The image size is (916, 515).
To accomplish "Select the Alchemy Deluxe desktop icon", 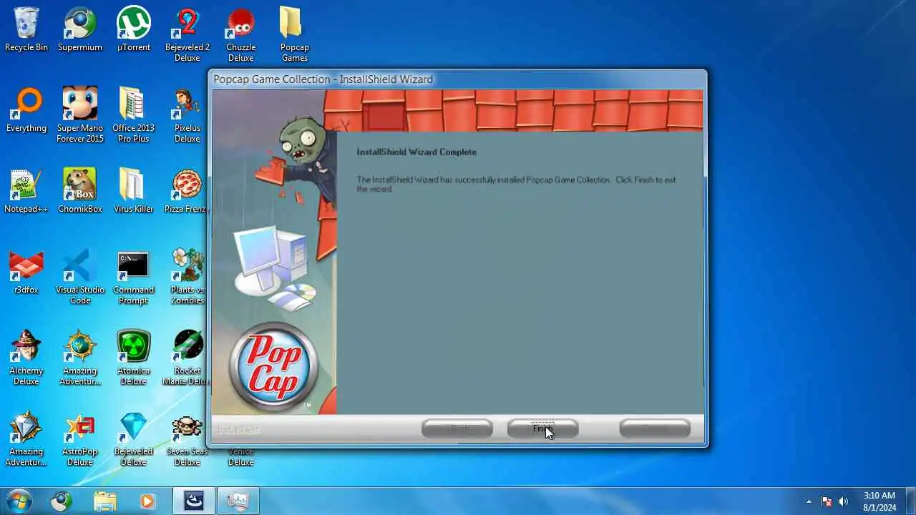I will pos(26,358).
